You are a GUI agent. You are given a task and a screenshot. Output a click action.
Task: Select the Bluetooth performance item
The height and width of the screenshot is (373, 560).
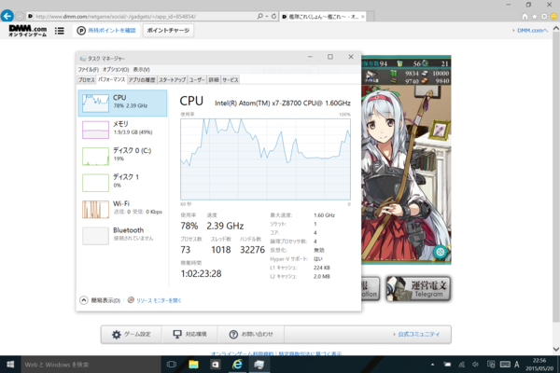point(122,235)
